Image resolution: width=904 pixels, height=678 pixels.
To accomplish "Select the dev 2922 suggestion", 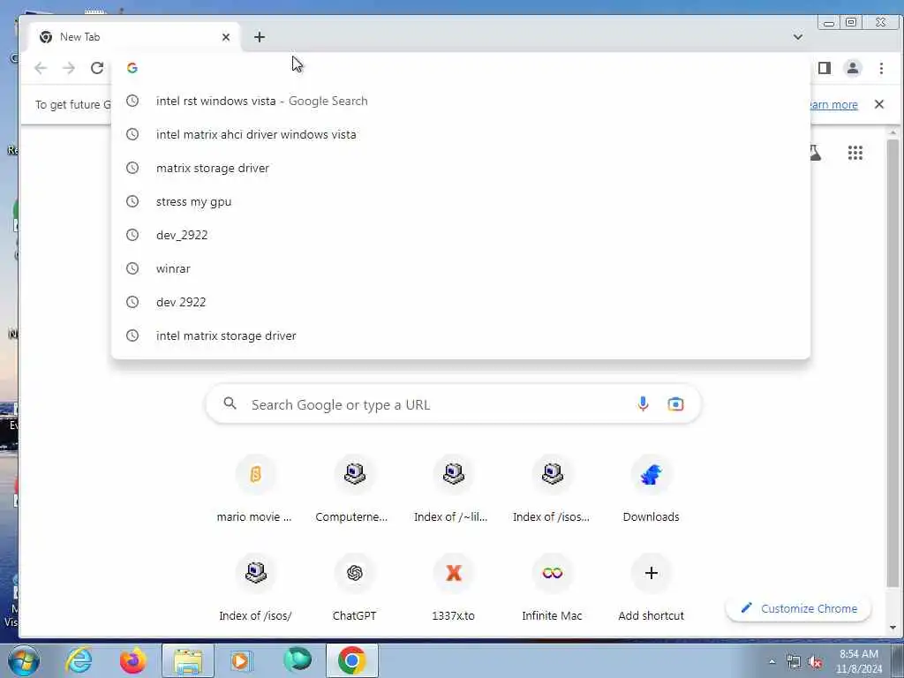I will (460, 302).
